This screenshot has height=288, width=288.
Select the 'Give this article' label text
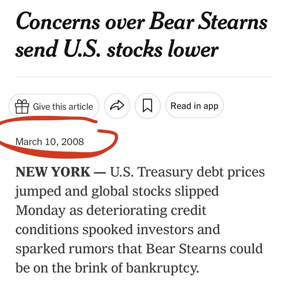pyautogui.click(x=63, y=107)
